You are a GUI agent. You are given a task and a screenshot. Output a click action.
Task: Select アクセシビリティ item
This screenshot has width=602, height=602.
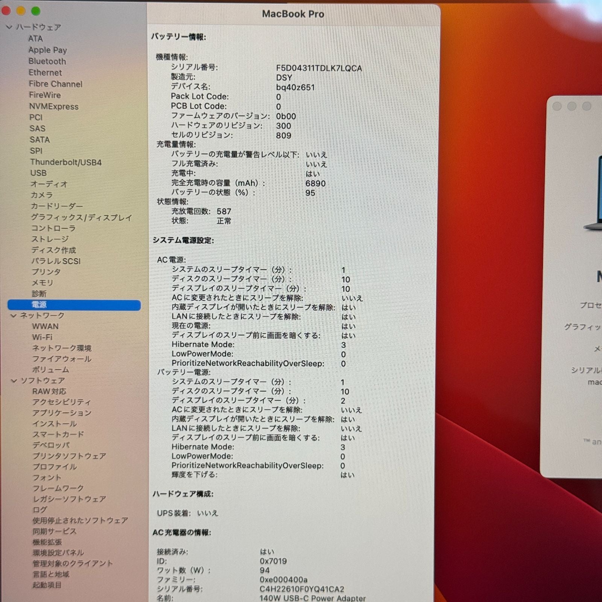61,402
